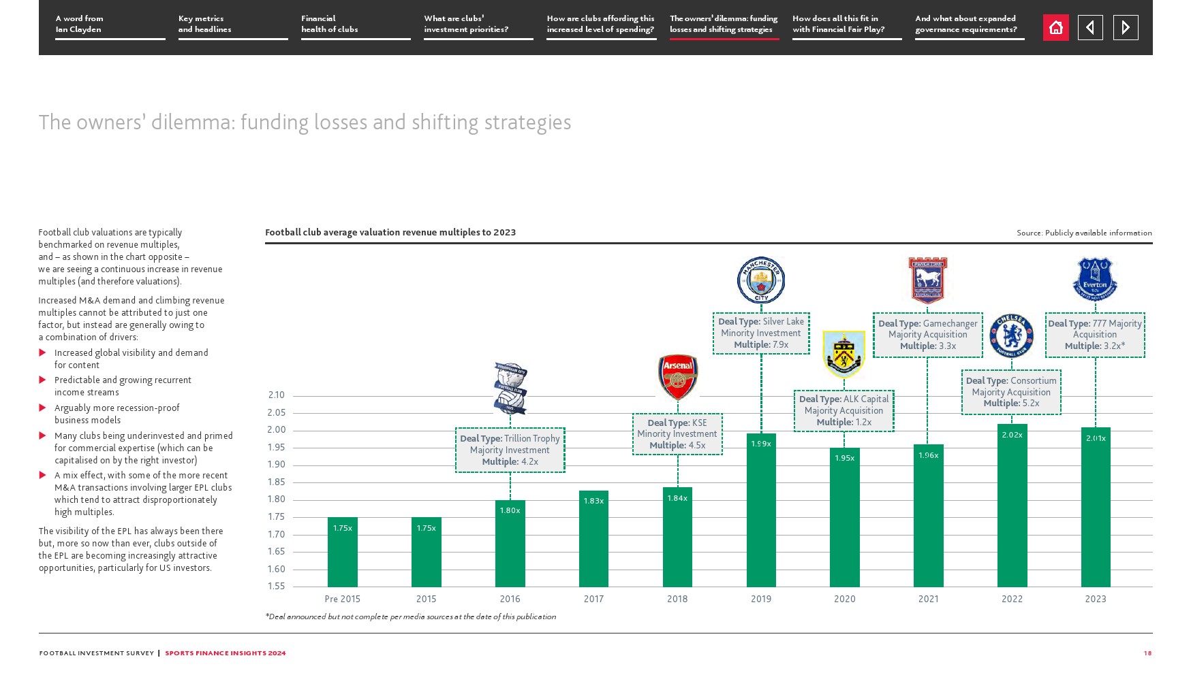This screenshot has width=1191, height=675.
Task: Click the red home icon
Action: [x=1055, y=28]
